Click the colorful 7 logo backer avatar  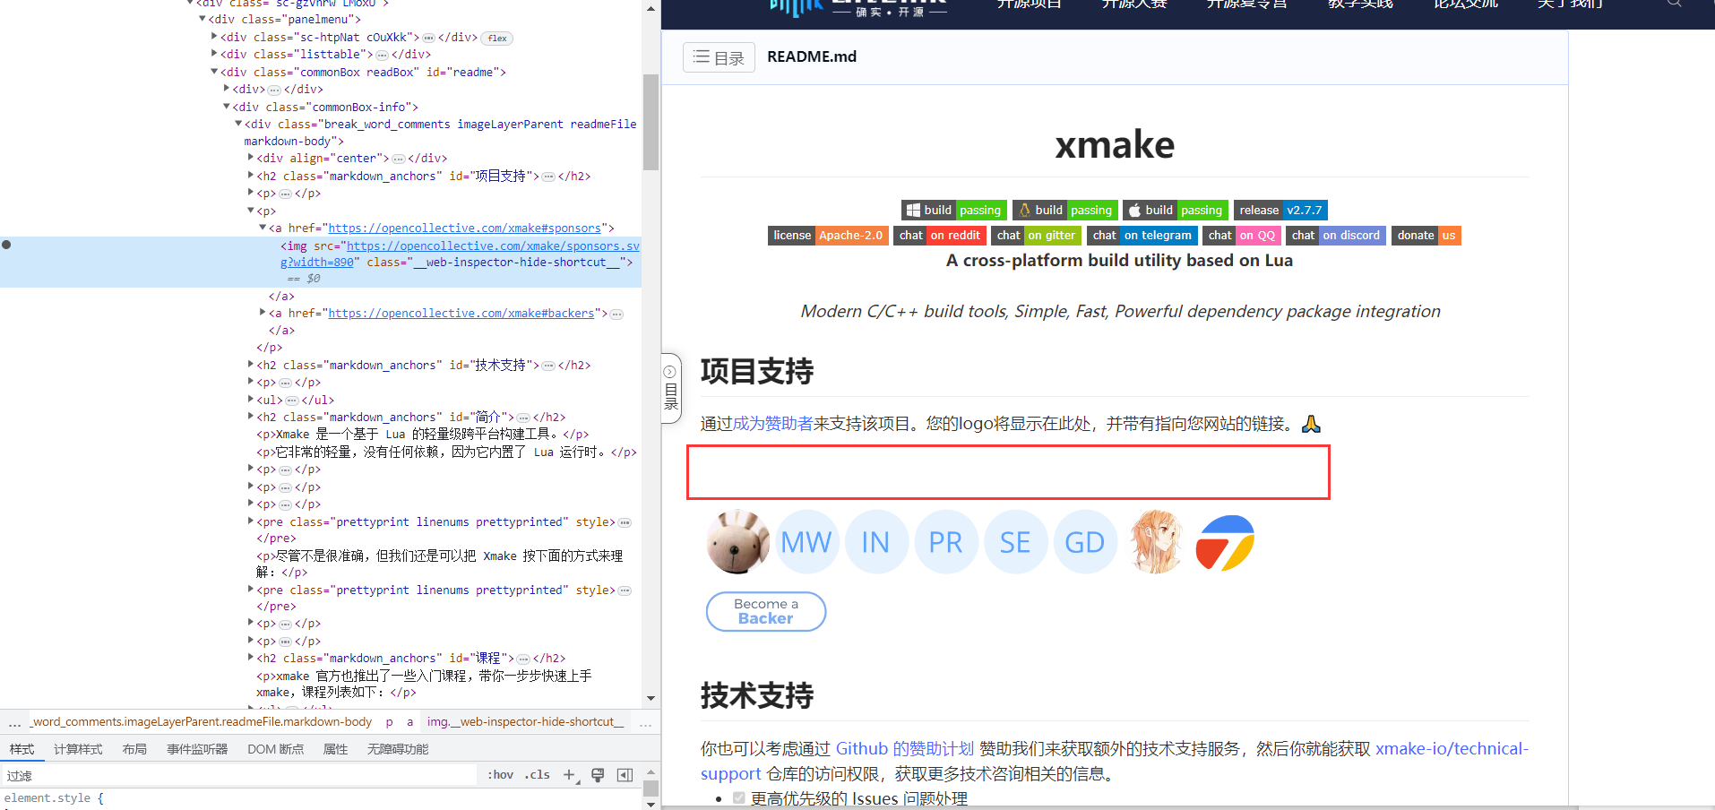1225,542
